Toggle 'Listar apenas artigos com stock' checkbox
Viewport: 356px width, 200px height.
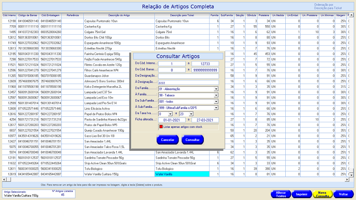[x=161, y=127]
